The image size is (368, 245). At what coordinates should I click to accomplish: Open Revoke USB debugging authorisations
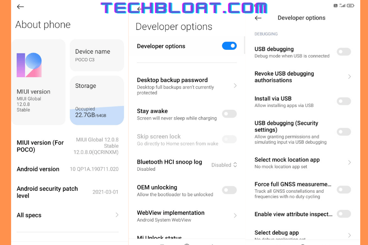[x=303, y=77]
